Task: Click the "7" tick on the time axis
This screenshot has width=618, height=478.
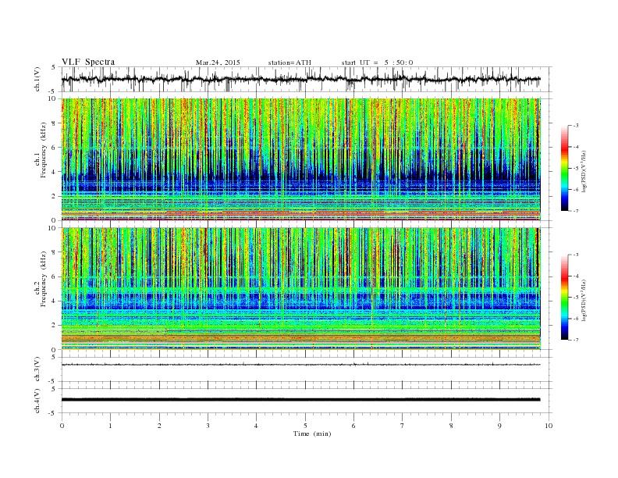Action: (403, 426)
